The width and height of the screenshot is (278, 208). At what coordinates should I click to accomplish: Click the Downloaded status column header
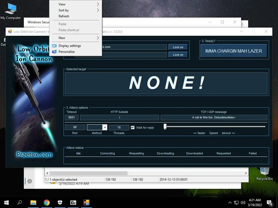pyautogui.click(x=194, y=153)
